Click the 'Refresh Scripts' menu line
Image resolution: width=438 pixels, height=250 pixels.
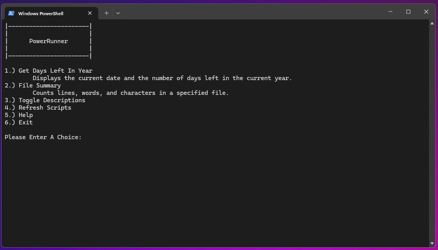pos(38,108)
